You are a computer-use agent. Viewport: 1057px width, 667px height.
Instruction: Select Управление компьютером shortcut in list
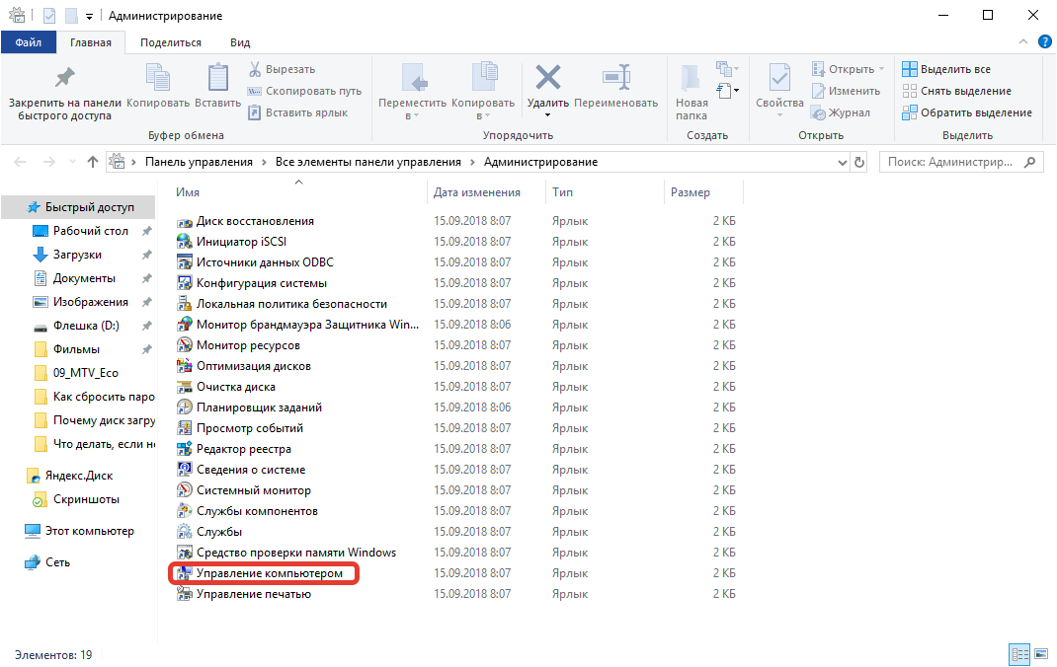(x=269, y=573)
